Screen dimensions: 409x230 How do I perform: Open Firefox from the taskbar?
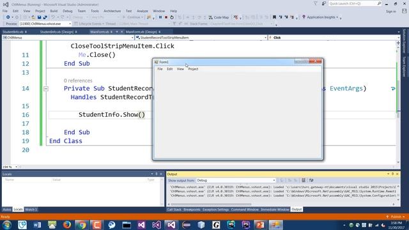(x=67, y=224)
